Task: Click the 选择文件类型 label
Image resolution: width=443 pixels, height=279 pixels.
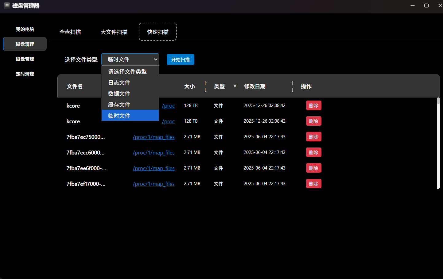Action: tap(82, 60)
